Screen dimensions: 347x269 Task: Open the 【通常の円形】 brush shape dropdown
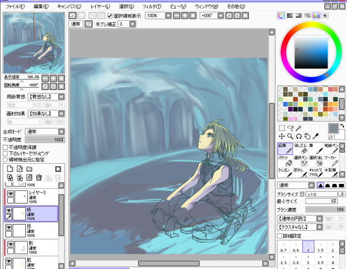click(x=319, y=219)
